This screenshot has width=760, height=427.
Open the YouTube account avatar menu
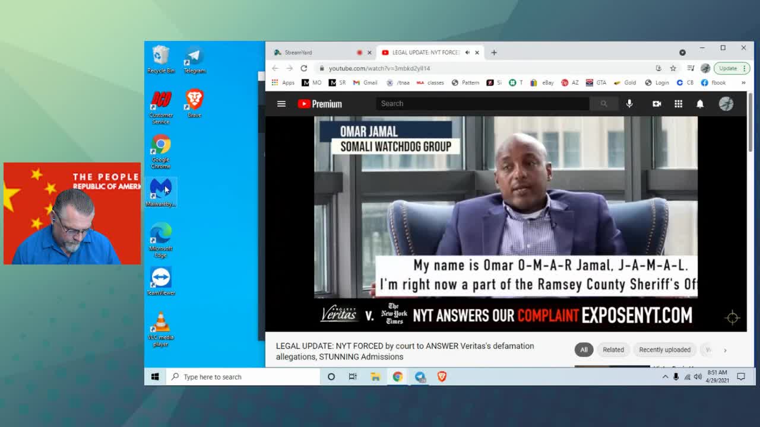click(726, 104)
